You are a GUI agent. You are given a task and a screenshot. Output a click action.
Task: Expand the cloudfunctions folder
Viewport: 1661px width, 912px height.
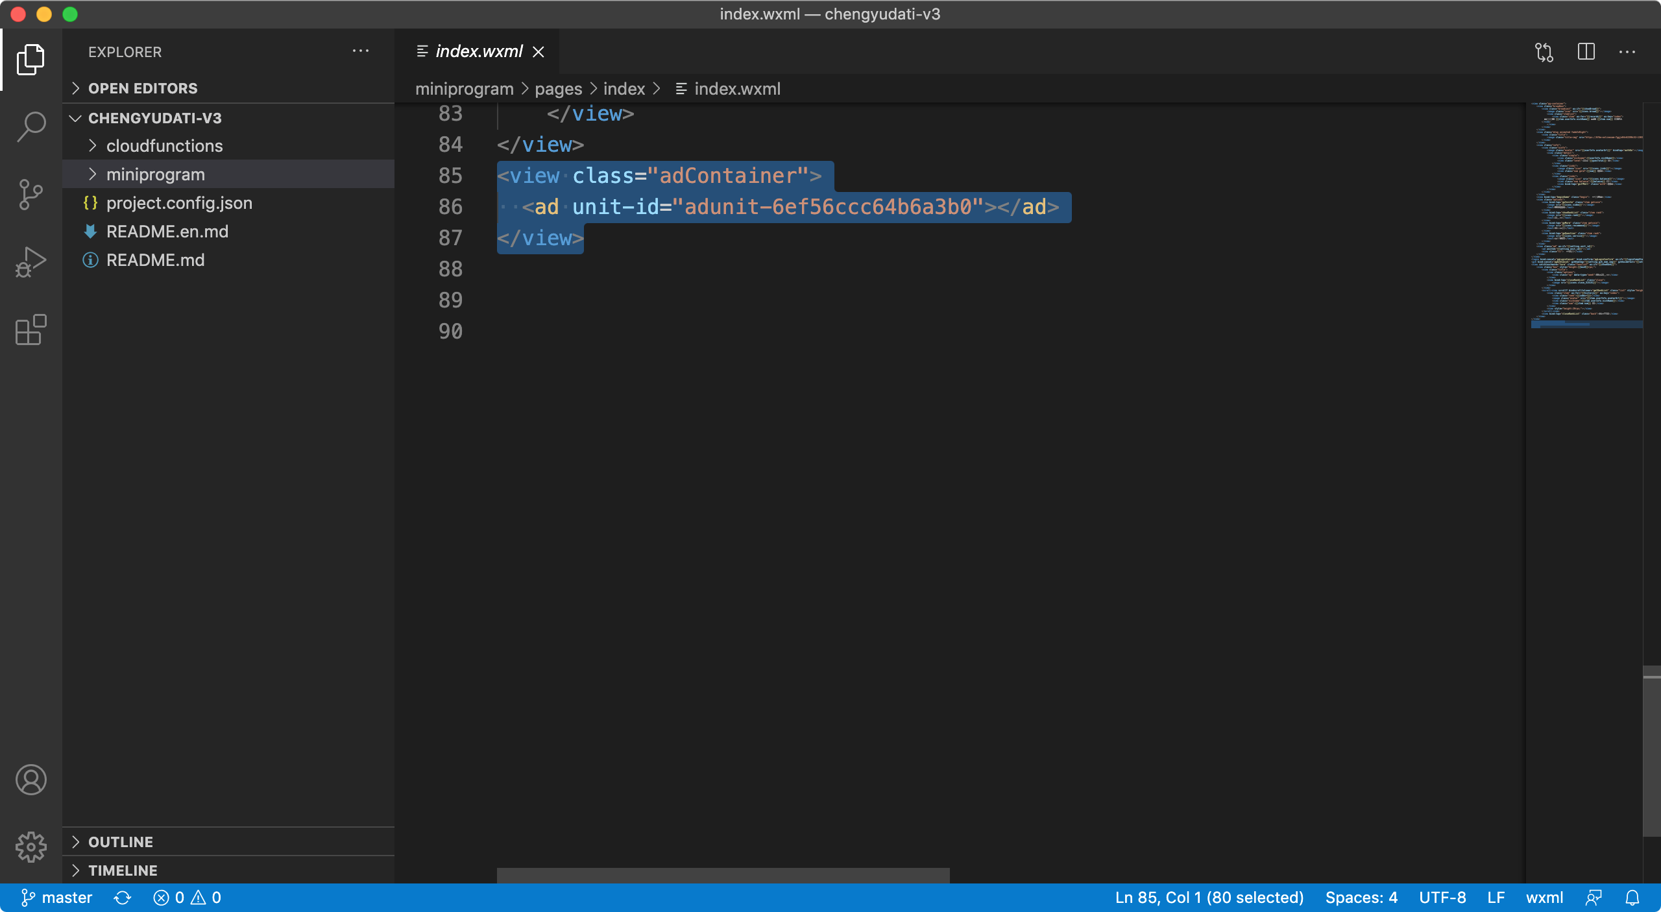click(164, 146)
